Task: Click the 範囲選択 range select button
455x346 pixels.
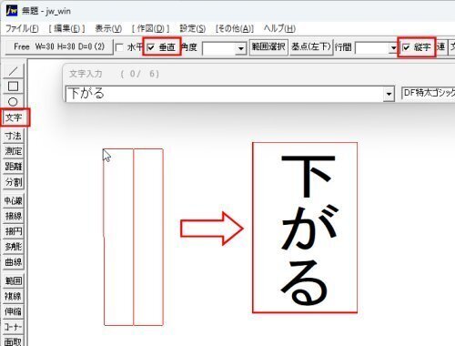Action: pos(268,47)
